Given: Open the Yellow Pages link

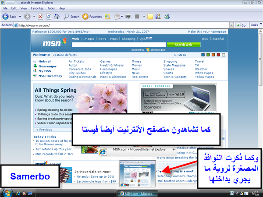Looking at the screenshot, I should tap(204, 77).
